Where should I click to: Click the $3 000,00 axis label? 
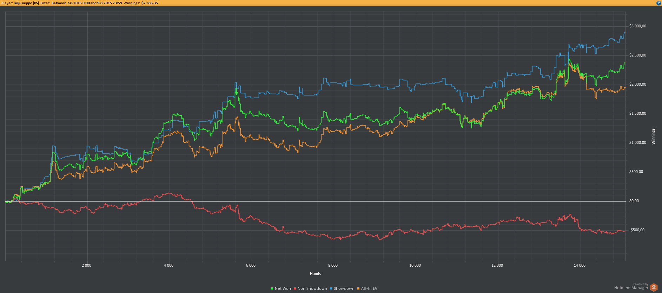pos(637,26)
